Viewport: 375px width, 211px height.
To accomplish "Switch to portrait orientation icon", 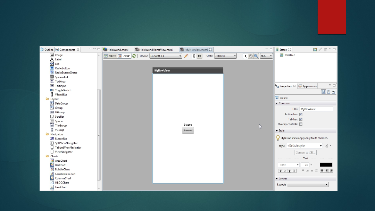I will [194, 56].
